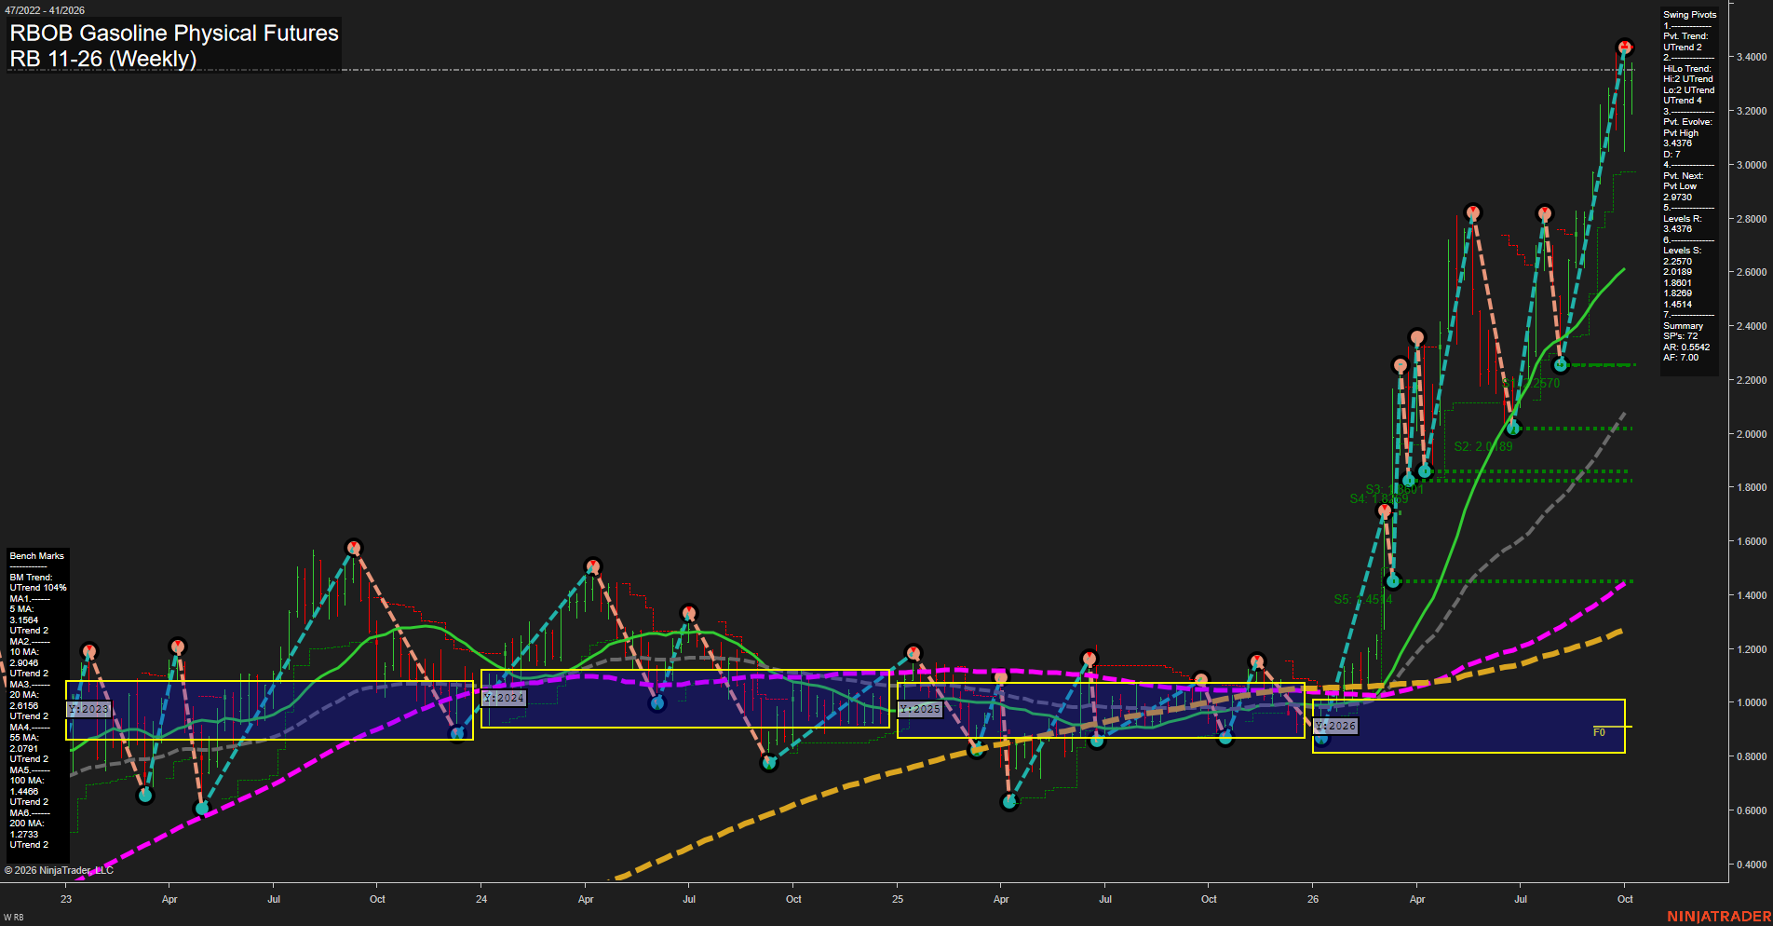Viewport: 1773px width, 926px height.
Task: Click the AF: 7.00 summary value
Action: (1681, 358)
